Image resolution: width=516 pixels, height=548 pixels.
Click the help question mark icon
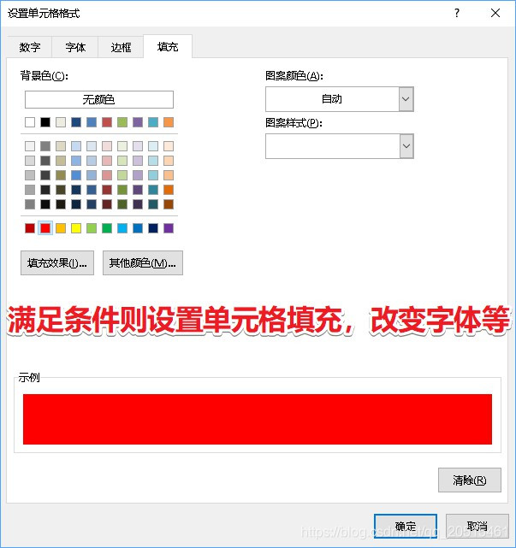tap(457, 14)
